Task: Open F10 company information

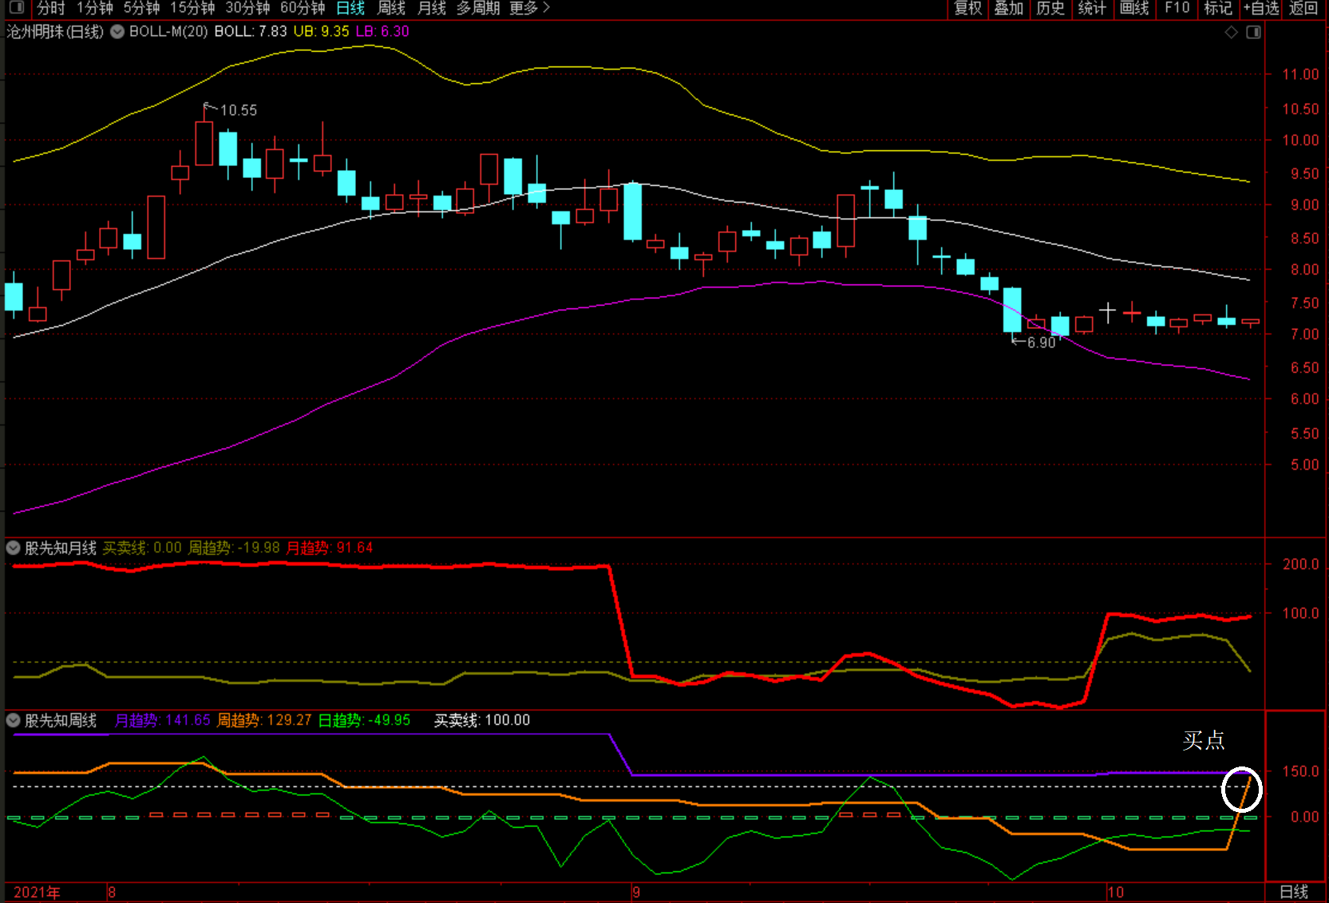Action: tap(1177, 8)
